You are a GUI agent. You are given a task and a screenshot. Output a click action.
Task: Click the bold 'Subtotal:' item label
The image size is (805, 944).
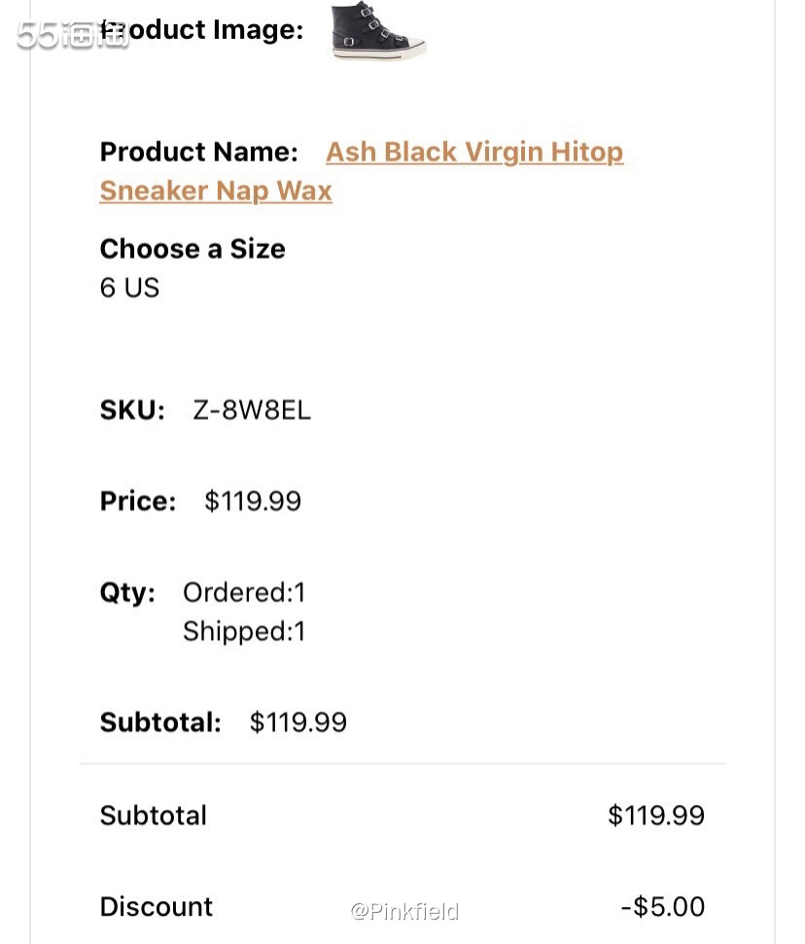[160, 722]
